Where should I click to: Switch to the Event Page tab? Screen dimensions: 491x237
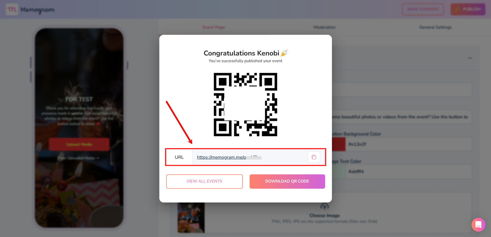(214, 27)
